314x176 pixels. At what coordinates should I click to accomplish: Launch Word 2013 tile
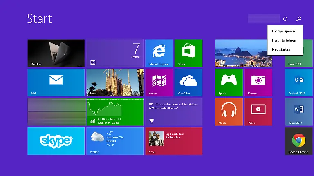pyautogui.click(x=299, y=112)
